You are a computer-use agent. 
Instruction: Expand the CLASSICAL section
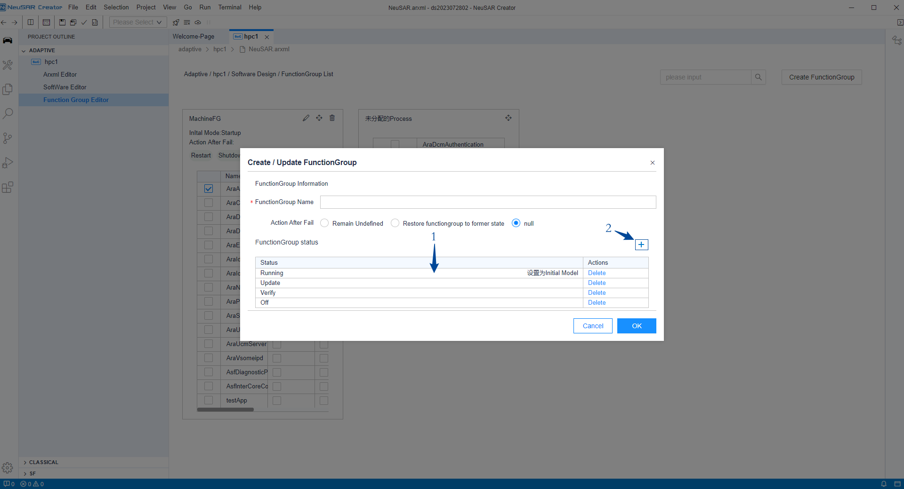[x=25, y=462]
